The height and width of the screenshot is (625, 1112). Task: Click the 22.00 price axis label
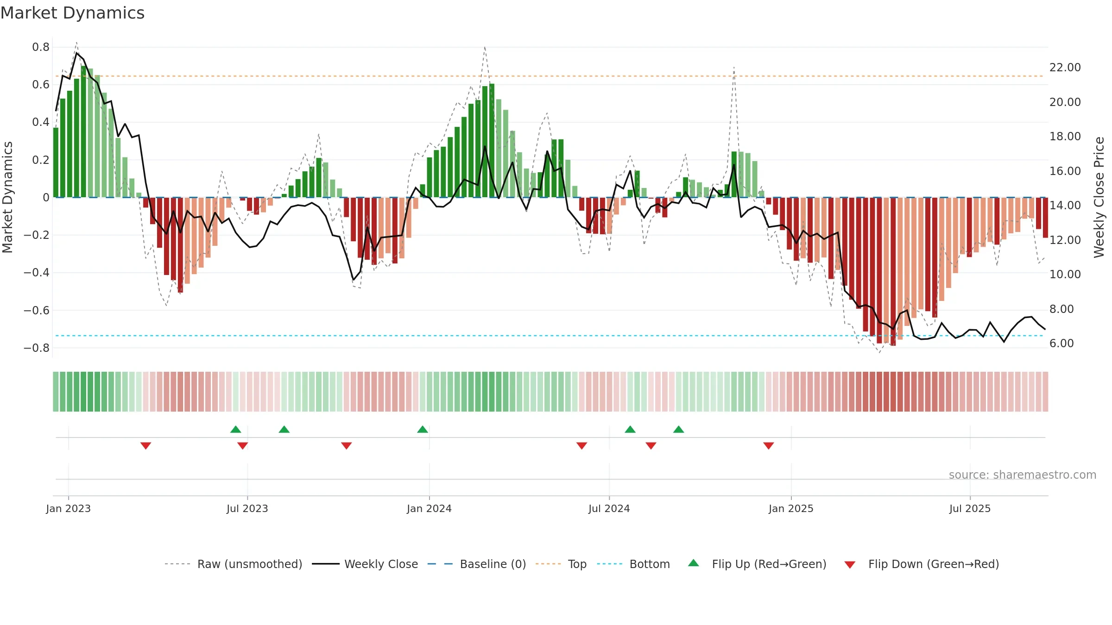[1065, 68]
